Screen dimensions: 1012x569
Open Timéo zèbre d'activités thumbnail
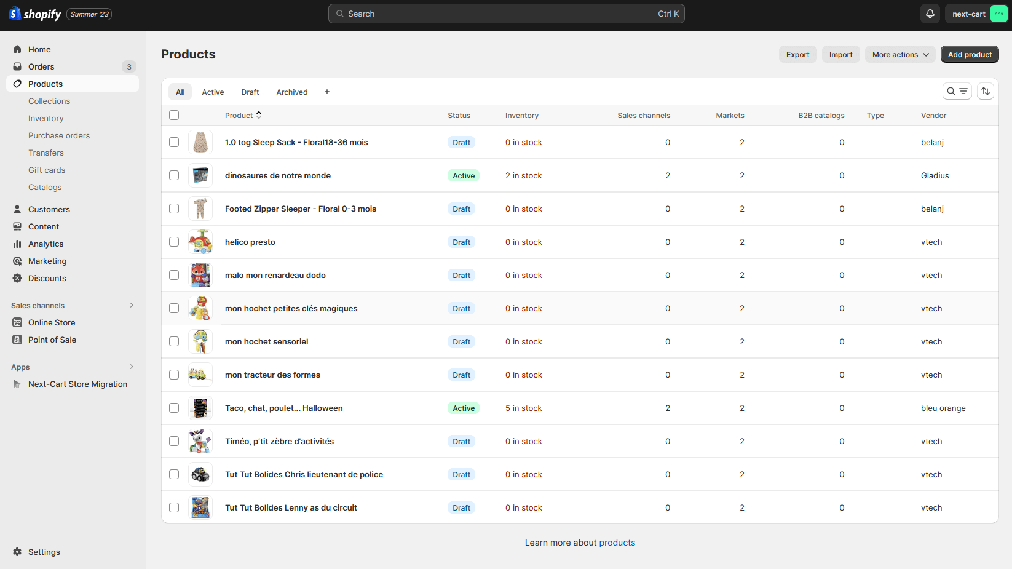(200, 441)
